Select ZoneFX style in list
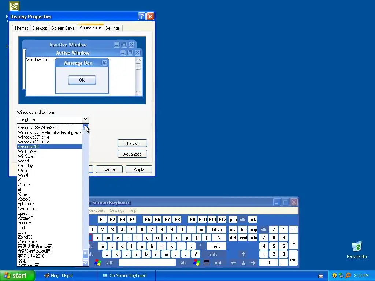375x281 pixels. 50,237
